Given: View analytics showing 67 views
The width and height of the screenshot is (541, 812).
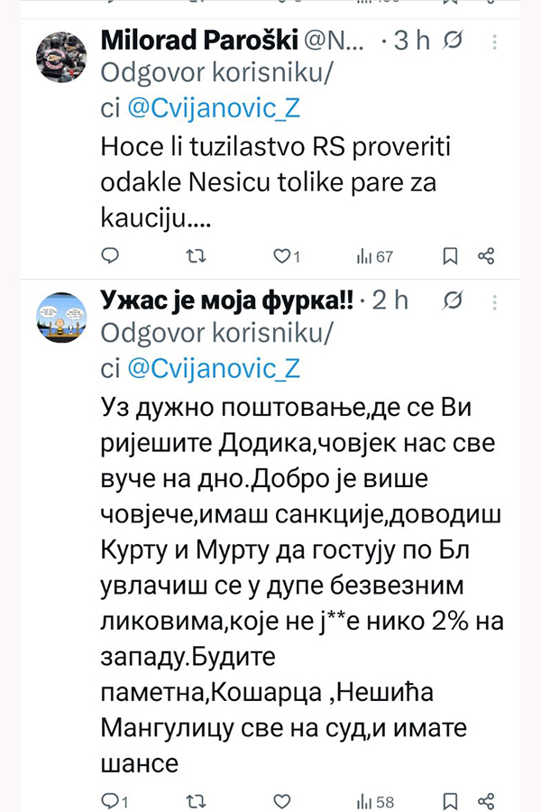Looking at the screenshot, I should click(374, 256).
